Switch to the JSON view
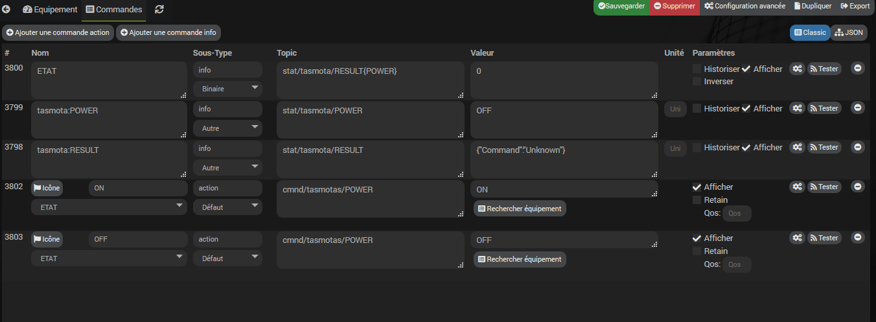This screenshot has height=322, width=876. [849, 32]
